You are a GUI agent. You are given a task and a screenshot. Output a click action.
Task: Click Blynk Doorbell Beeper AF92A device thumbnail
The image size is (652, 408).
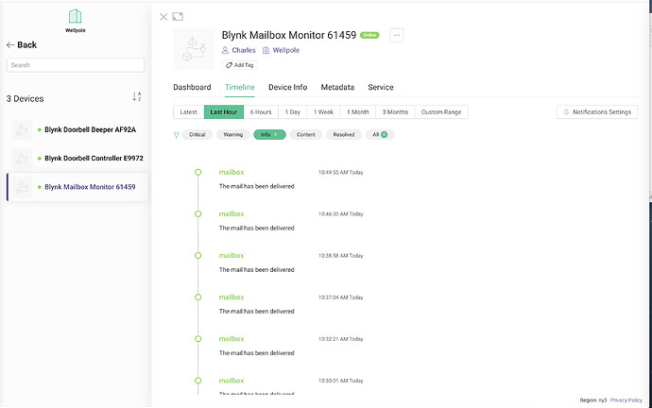click(x=22, y=129)
